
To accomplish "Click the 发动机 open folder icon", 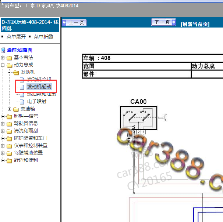I will pyautogui.click(x=16, y=73).
